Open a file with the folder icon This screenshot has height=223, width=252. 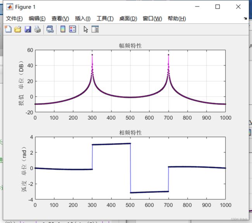(x=18, y=29)
